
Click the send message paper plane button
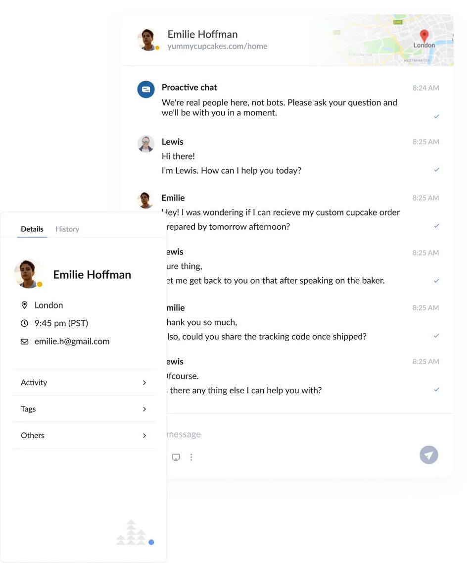429,455
